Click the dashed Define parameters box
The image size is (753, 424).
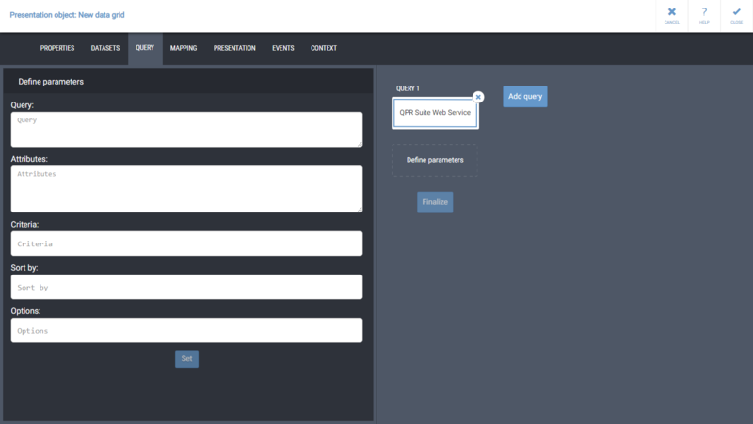point(435,160)
